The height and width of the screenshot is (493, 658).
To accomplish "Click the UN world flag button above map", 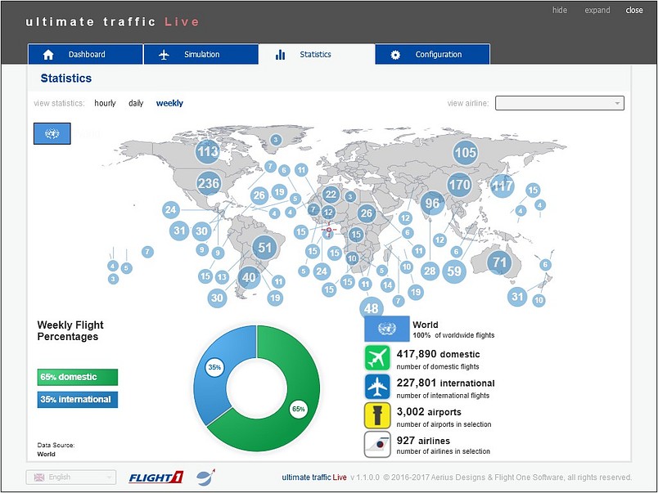I will 52,134.
